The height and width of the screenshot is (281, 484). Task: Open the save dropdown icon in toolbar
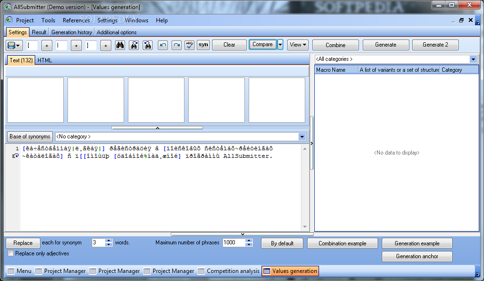(x=14, y=45)
